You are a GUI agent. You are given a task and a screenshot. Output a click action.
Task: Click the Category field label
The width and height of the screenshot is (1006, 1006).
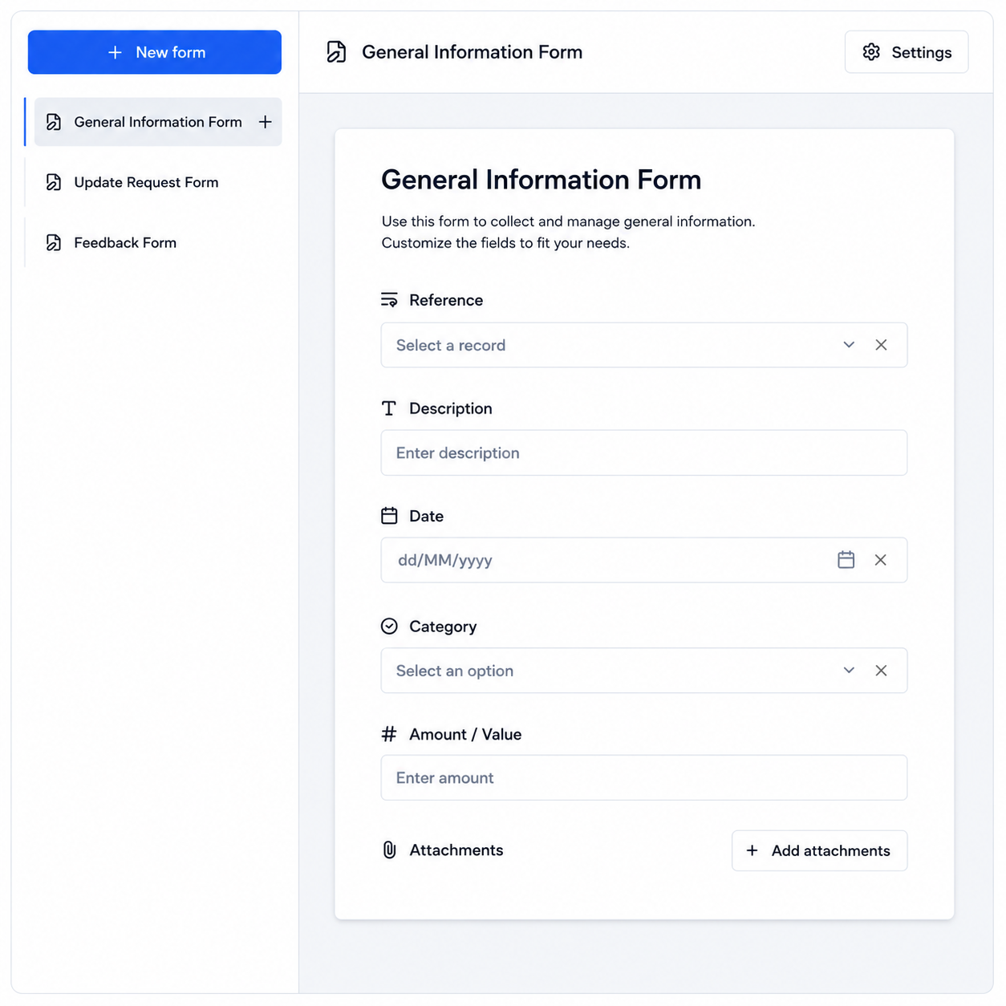(x=443, y=627)
